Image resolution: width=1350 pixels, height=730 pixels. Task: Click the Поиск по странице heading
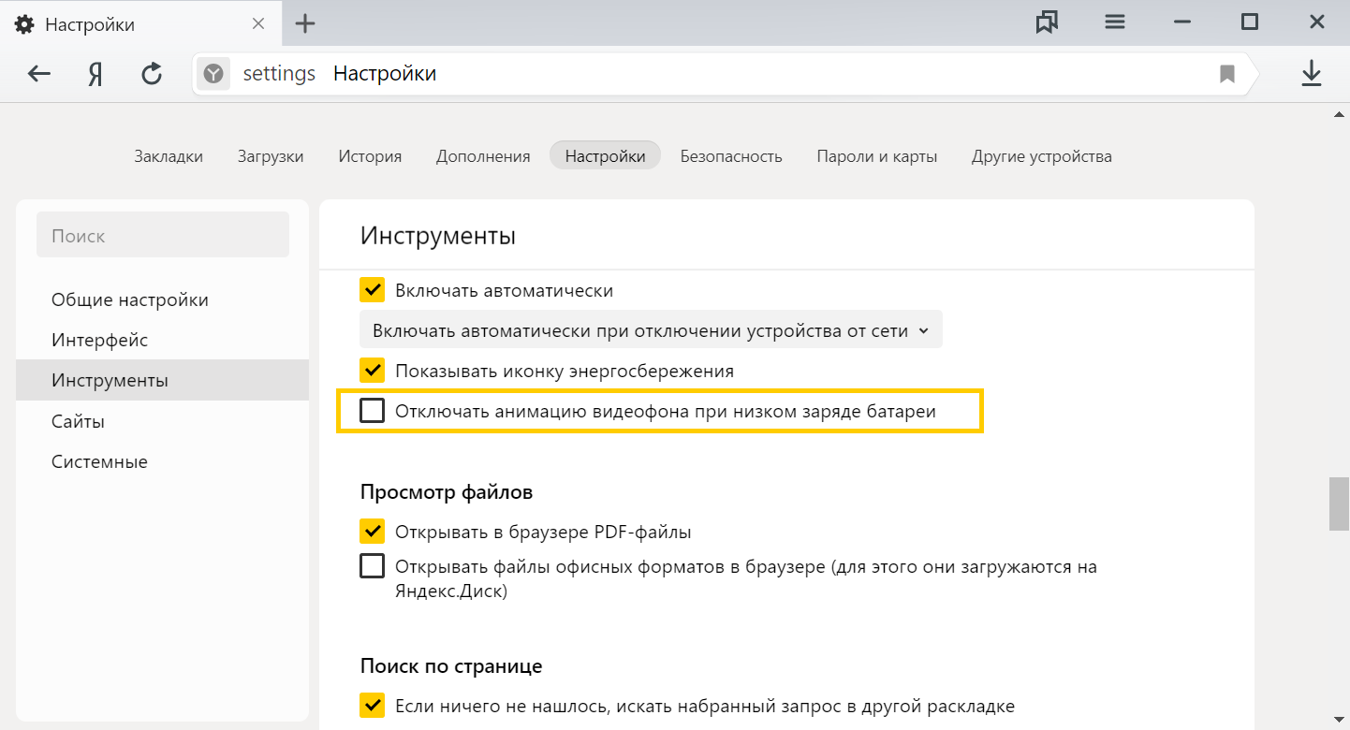pos(451,666)
